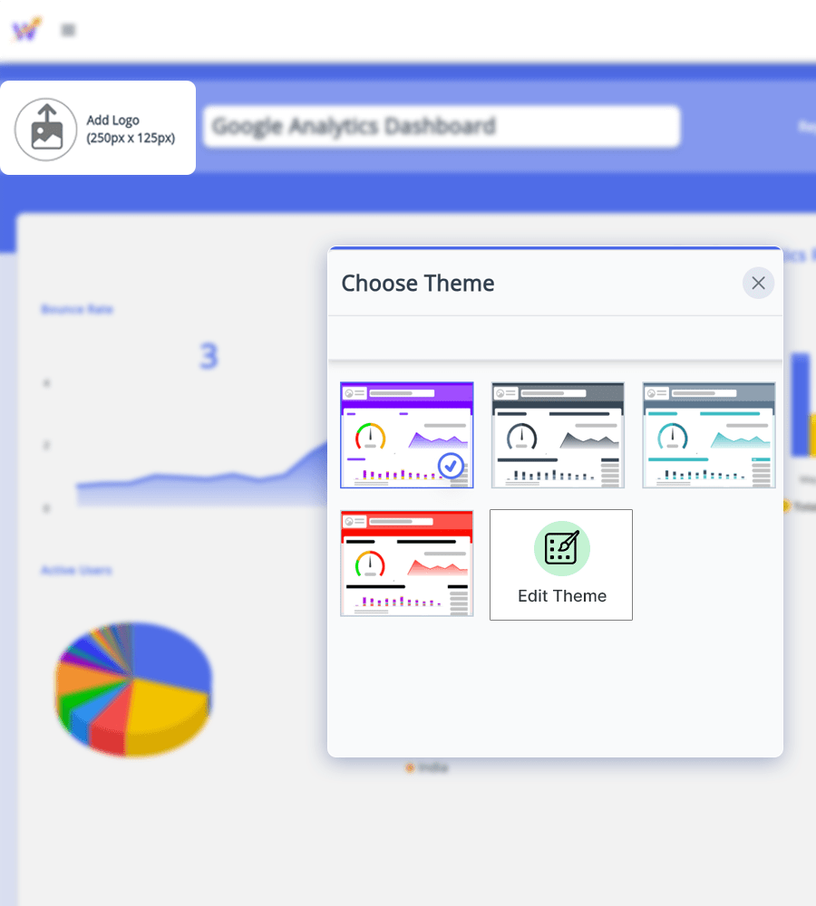Viewport: 816px width, 906px height.
Task: Select the red theme thumbnail
Action: pyautogui.click(x=406, y=563)
